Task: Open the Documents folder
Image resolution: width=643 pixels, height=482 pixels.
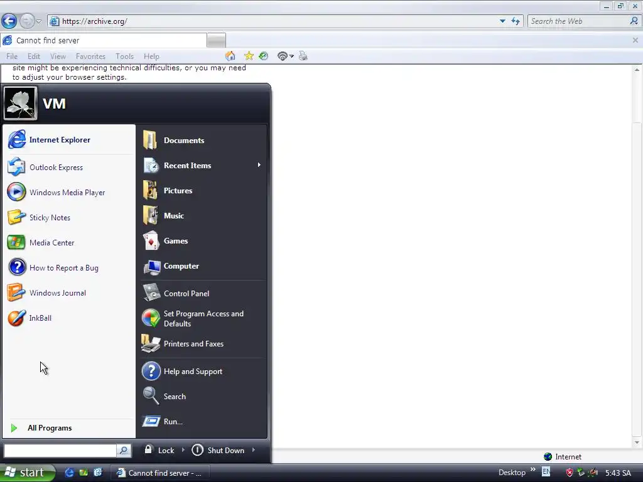Action: coord(203,140)
